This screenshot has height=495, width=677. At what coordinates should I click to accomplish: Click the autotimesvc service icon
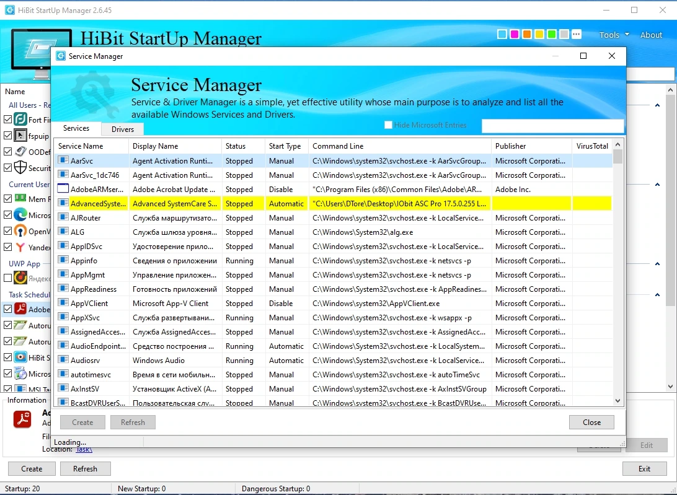tap(63, 374)
